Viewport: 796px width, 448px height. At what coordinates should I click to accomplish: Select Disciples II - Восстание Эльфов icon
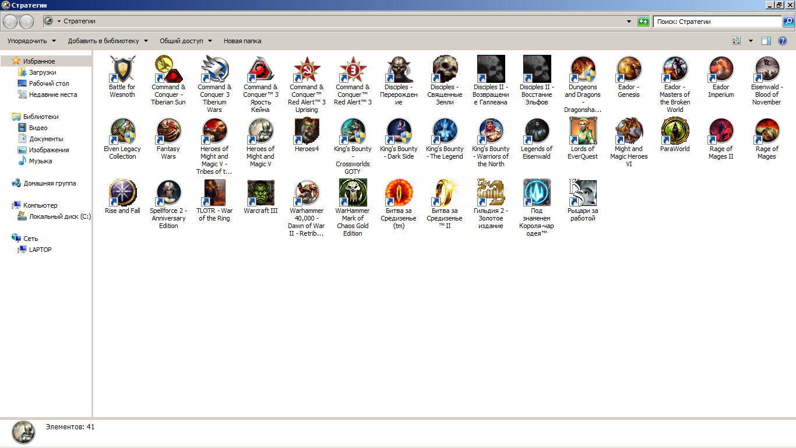[x=537, y=69]
